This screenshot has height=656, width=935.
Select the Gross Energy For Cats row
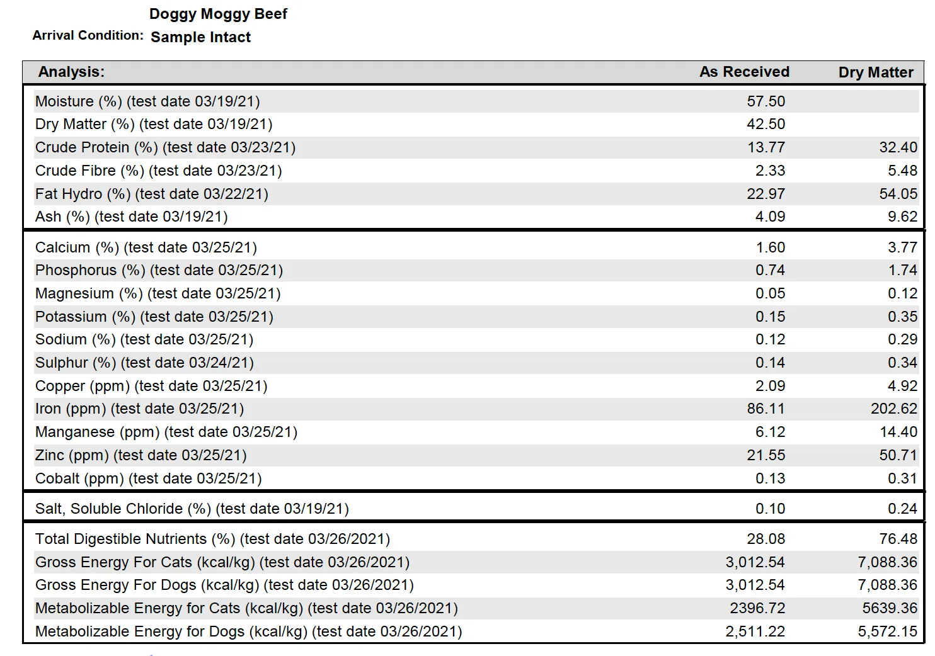coord(477,562)
